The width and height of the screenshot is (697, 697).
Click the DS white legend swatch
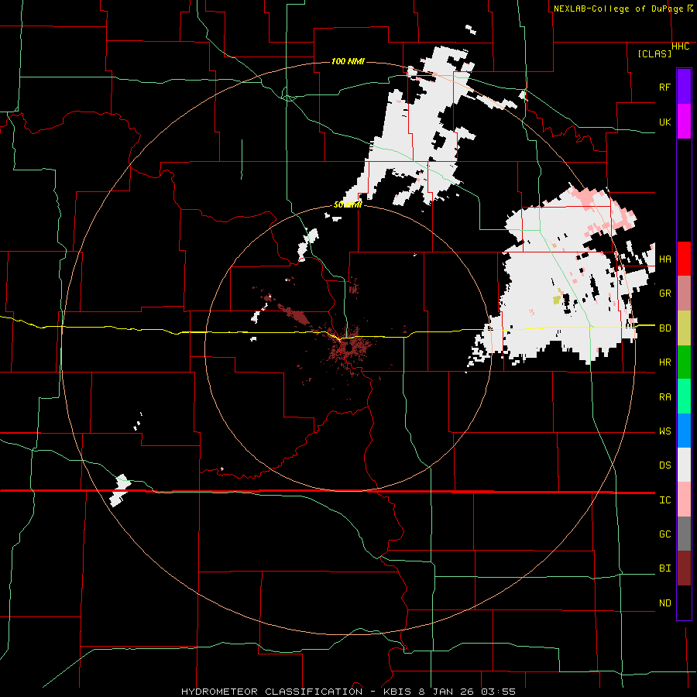(x=684, y=465)
